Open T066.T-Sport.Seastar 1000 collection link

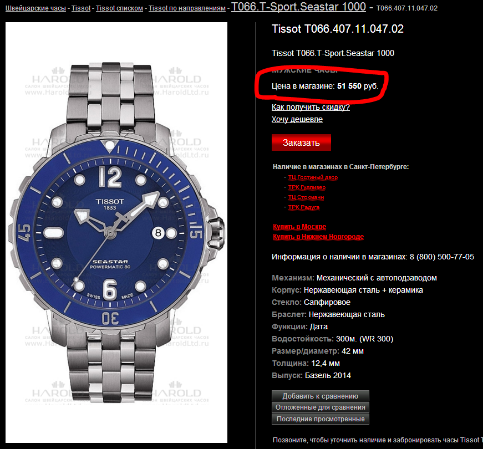[298, 7]
